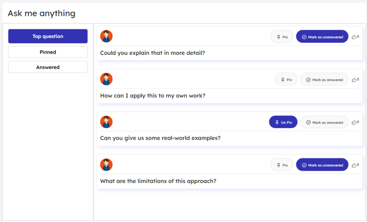Image resolution: width=367 pixels, height=222 pixels.
Task: Open the Answered questions view
Action: [48, 67]
